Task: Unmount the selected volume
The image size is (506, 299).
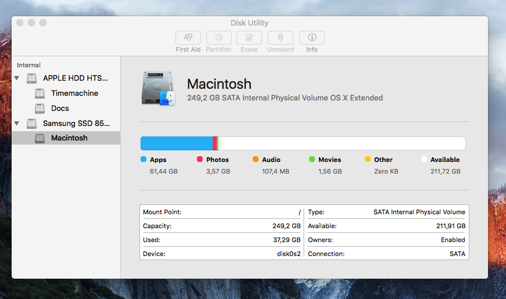Action: click(281, 38)
